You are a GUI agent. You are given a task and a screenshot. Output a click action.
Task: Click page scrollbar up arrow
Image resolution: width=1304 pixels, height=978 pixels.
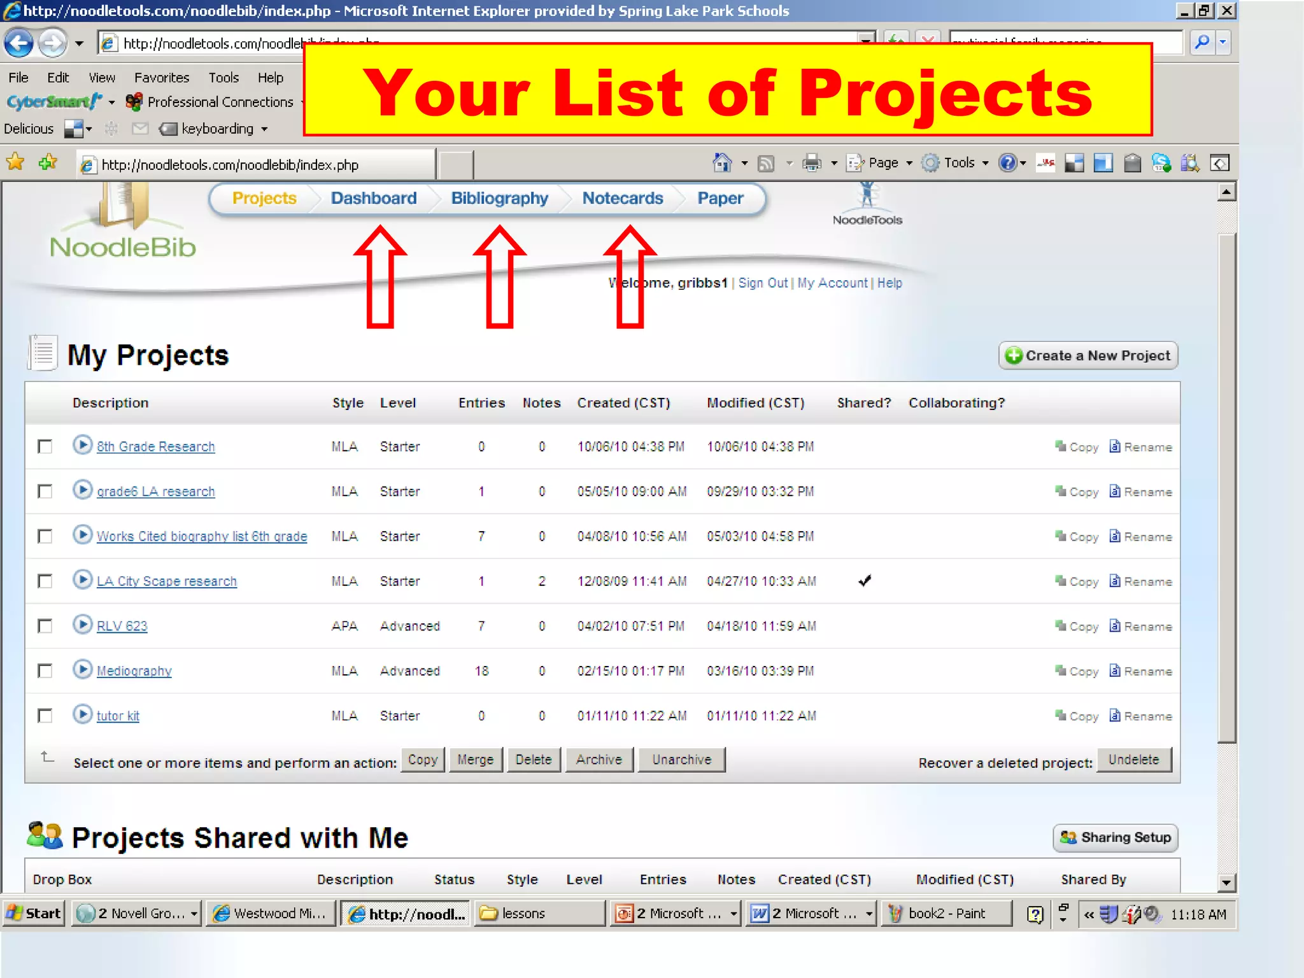click(x=1226, y=192)
